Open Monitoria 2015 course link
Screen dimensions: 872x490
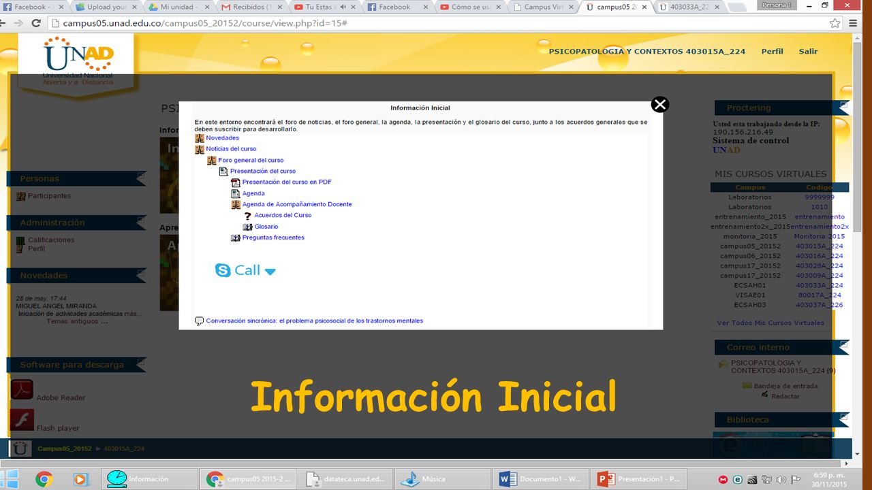(x=820, y=237)
